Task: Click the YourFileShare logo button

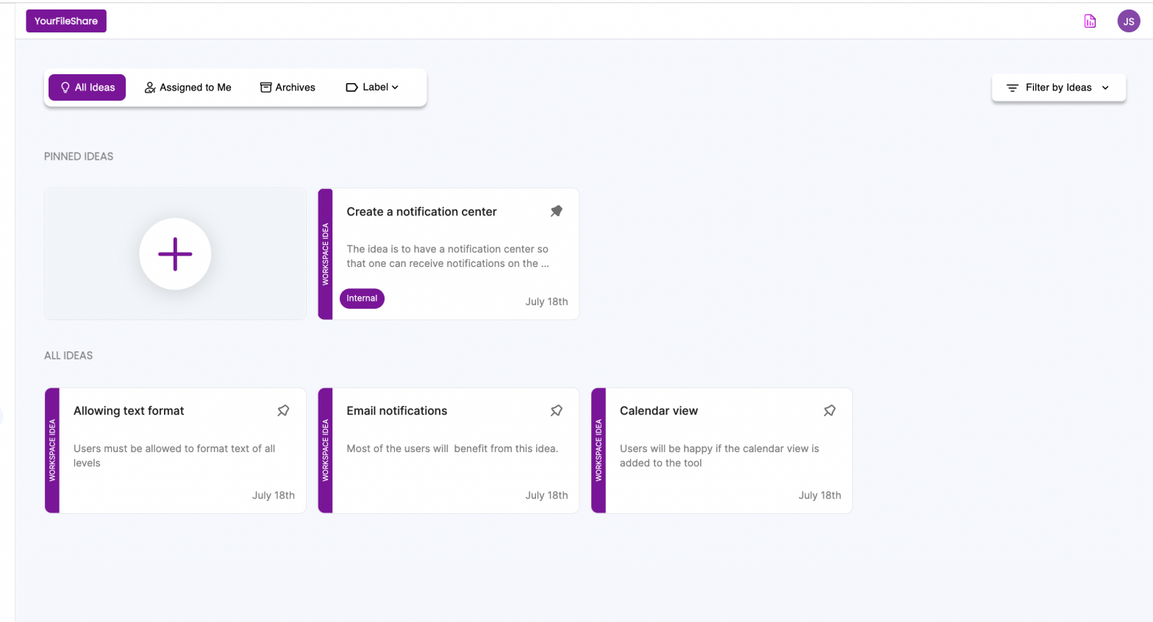Action: click(66, 21)
